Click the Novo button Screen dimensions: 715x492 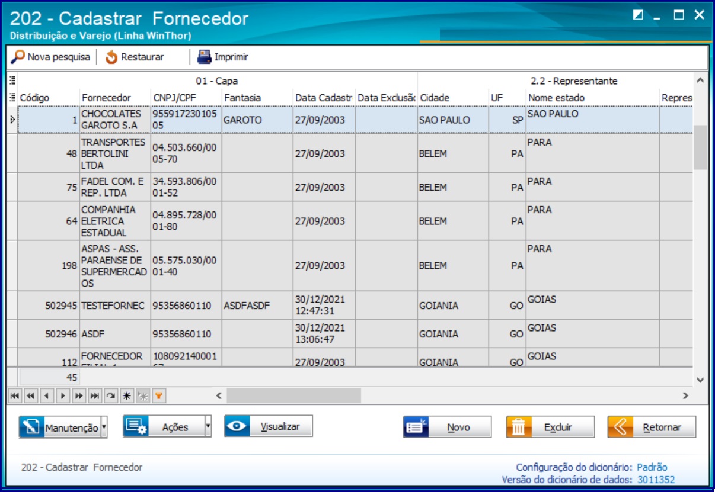click(x=447, y=427)
